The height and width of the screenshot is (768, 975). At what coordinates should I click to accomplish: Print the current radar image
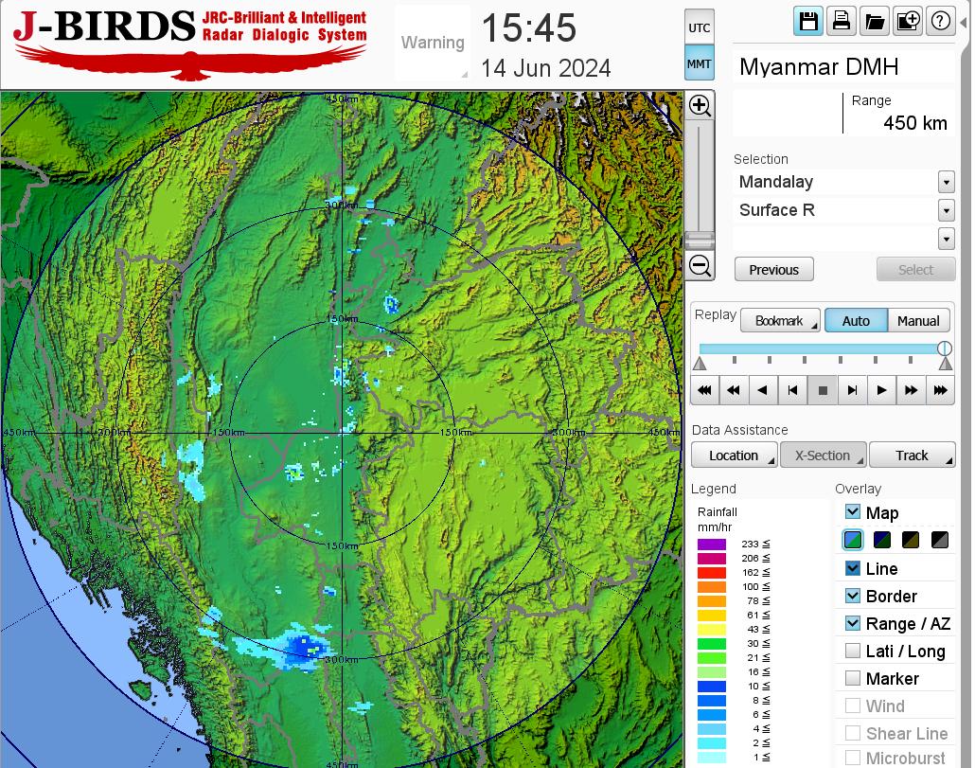click(x=841, y=22)
